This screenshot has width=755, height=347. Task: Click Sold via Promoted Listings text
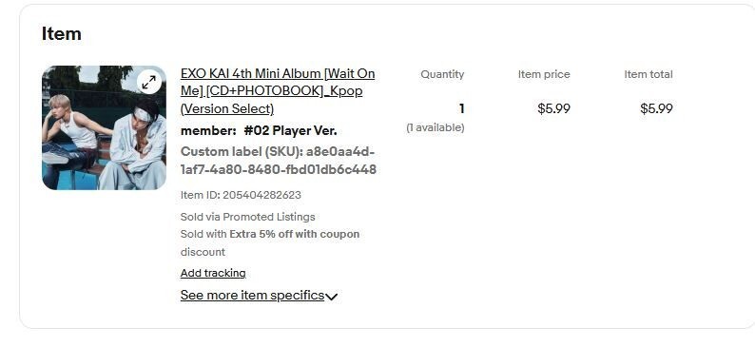pyautogui.click(x=247, y=217)
